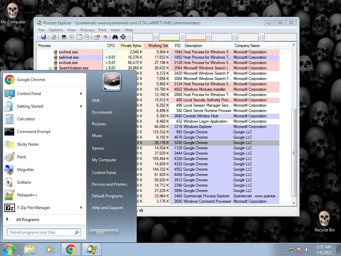Open the Process menu
Screen dimensions: 341x256
(x=87, y=30)
